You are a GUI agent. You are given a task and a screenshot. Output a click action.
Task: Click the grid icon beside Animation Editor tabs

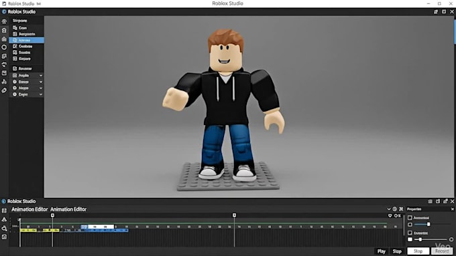tap(4, 211)
